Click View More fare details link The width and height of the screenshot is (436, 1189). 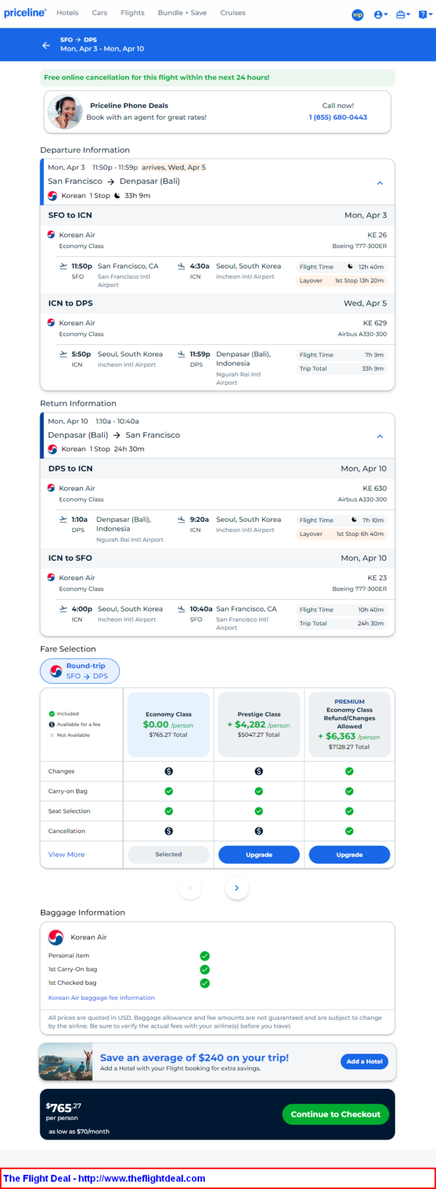click(66, 855)
